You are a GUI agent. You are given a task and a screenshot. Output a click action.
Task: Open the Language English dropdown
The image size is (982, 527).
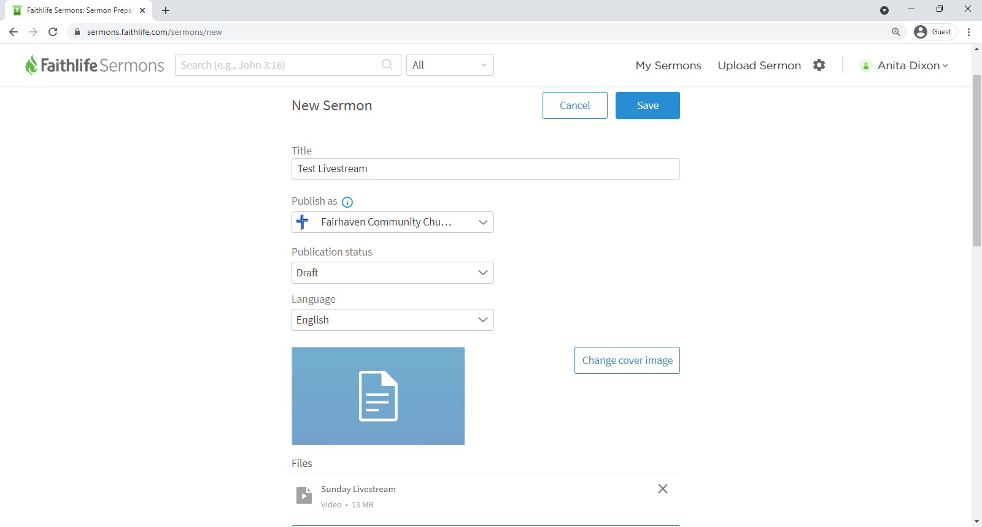(393, 320)
